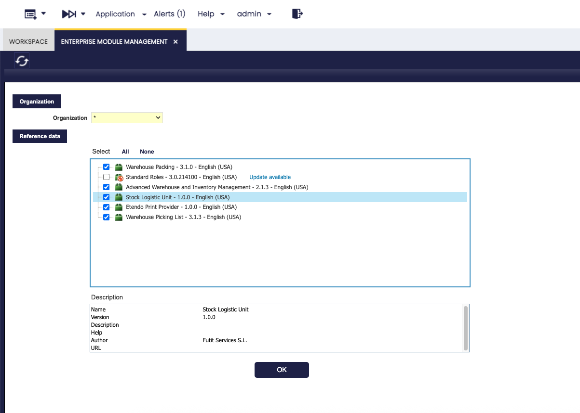580x413 pixels.
Task: Open the quick create menu icon
Action: point(31,14)
